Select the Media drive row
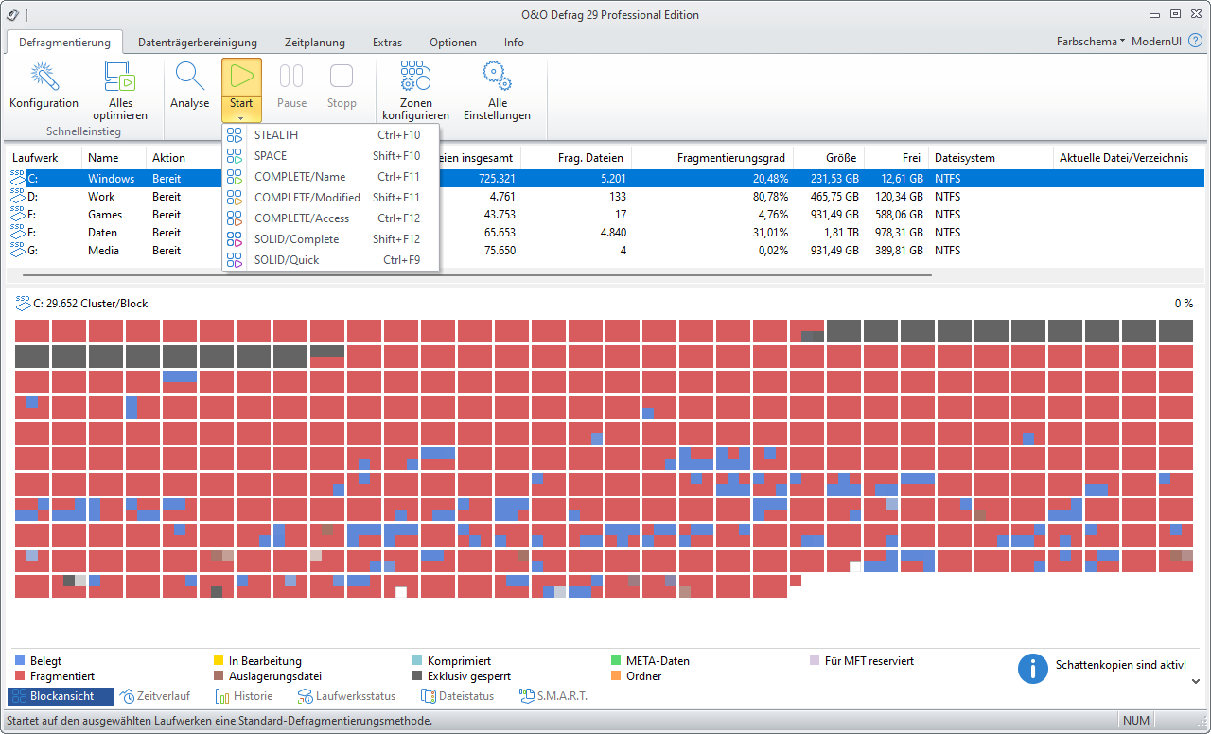The height and width of the screenshot is (734, 1211). (x=605, y=250)
